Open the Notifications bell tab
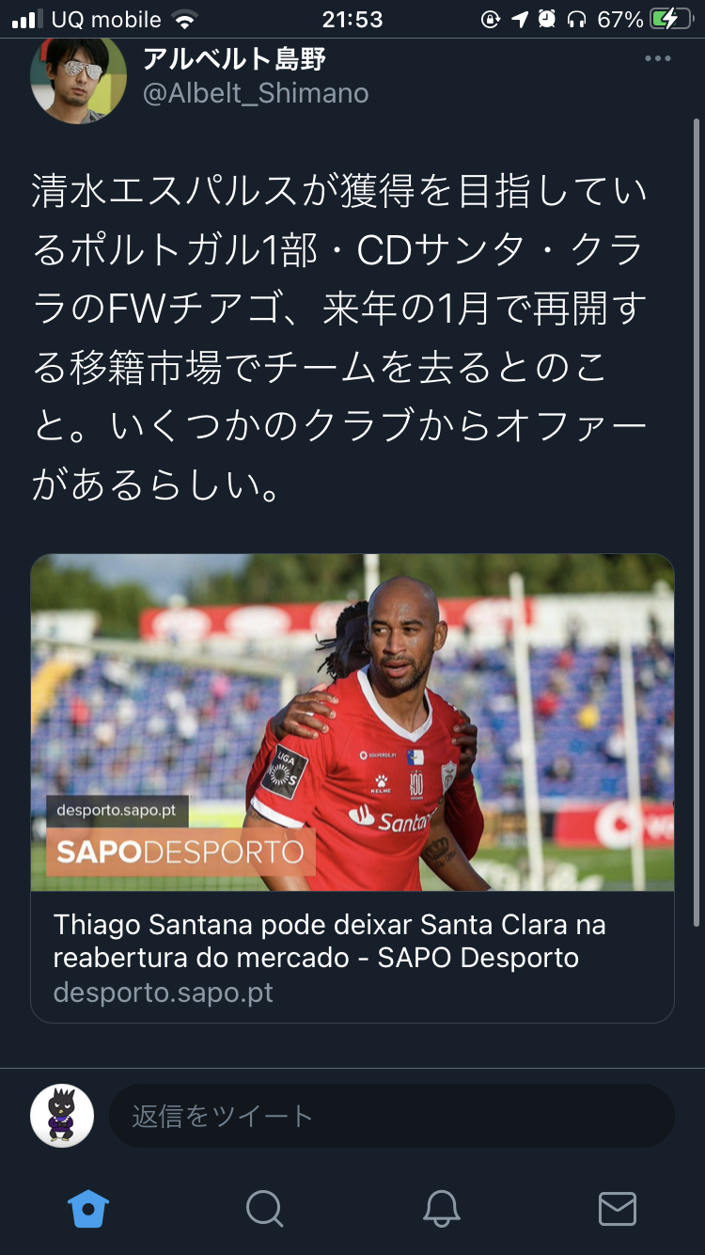 point(441,1208)
